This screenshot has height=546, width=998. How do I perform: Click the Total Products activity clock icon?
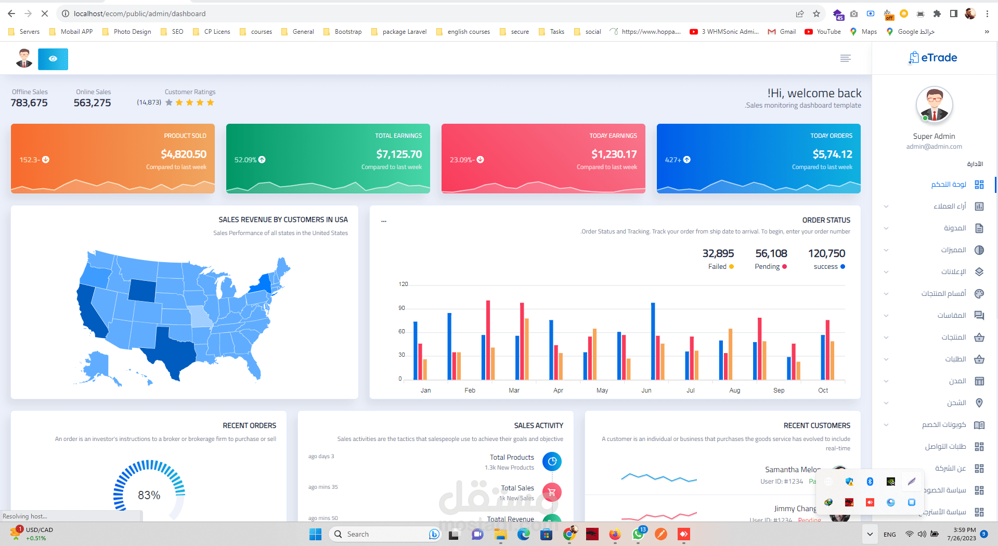pos(552,461)
